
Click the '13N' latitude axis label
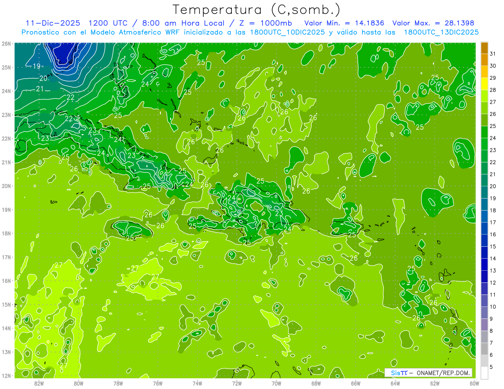pyautogui.click(x=6, y=352)
